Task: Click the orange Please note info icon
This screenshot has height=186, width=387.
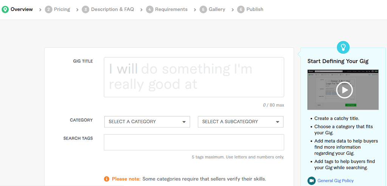Action: coord(107,179)
